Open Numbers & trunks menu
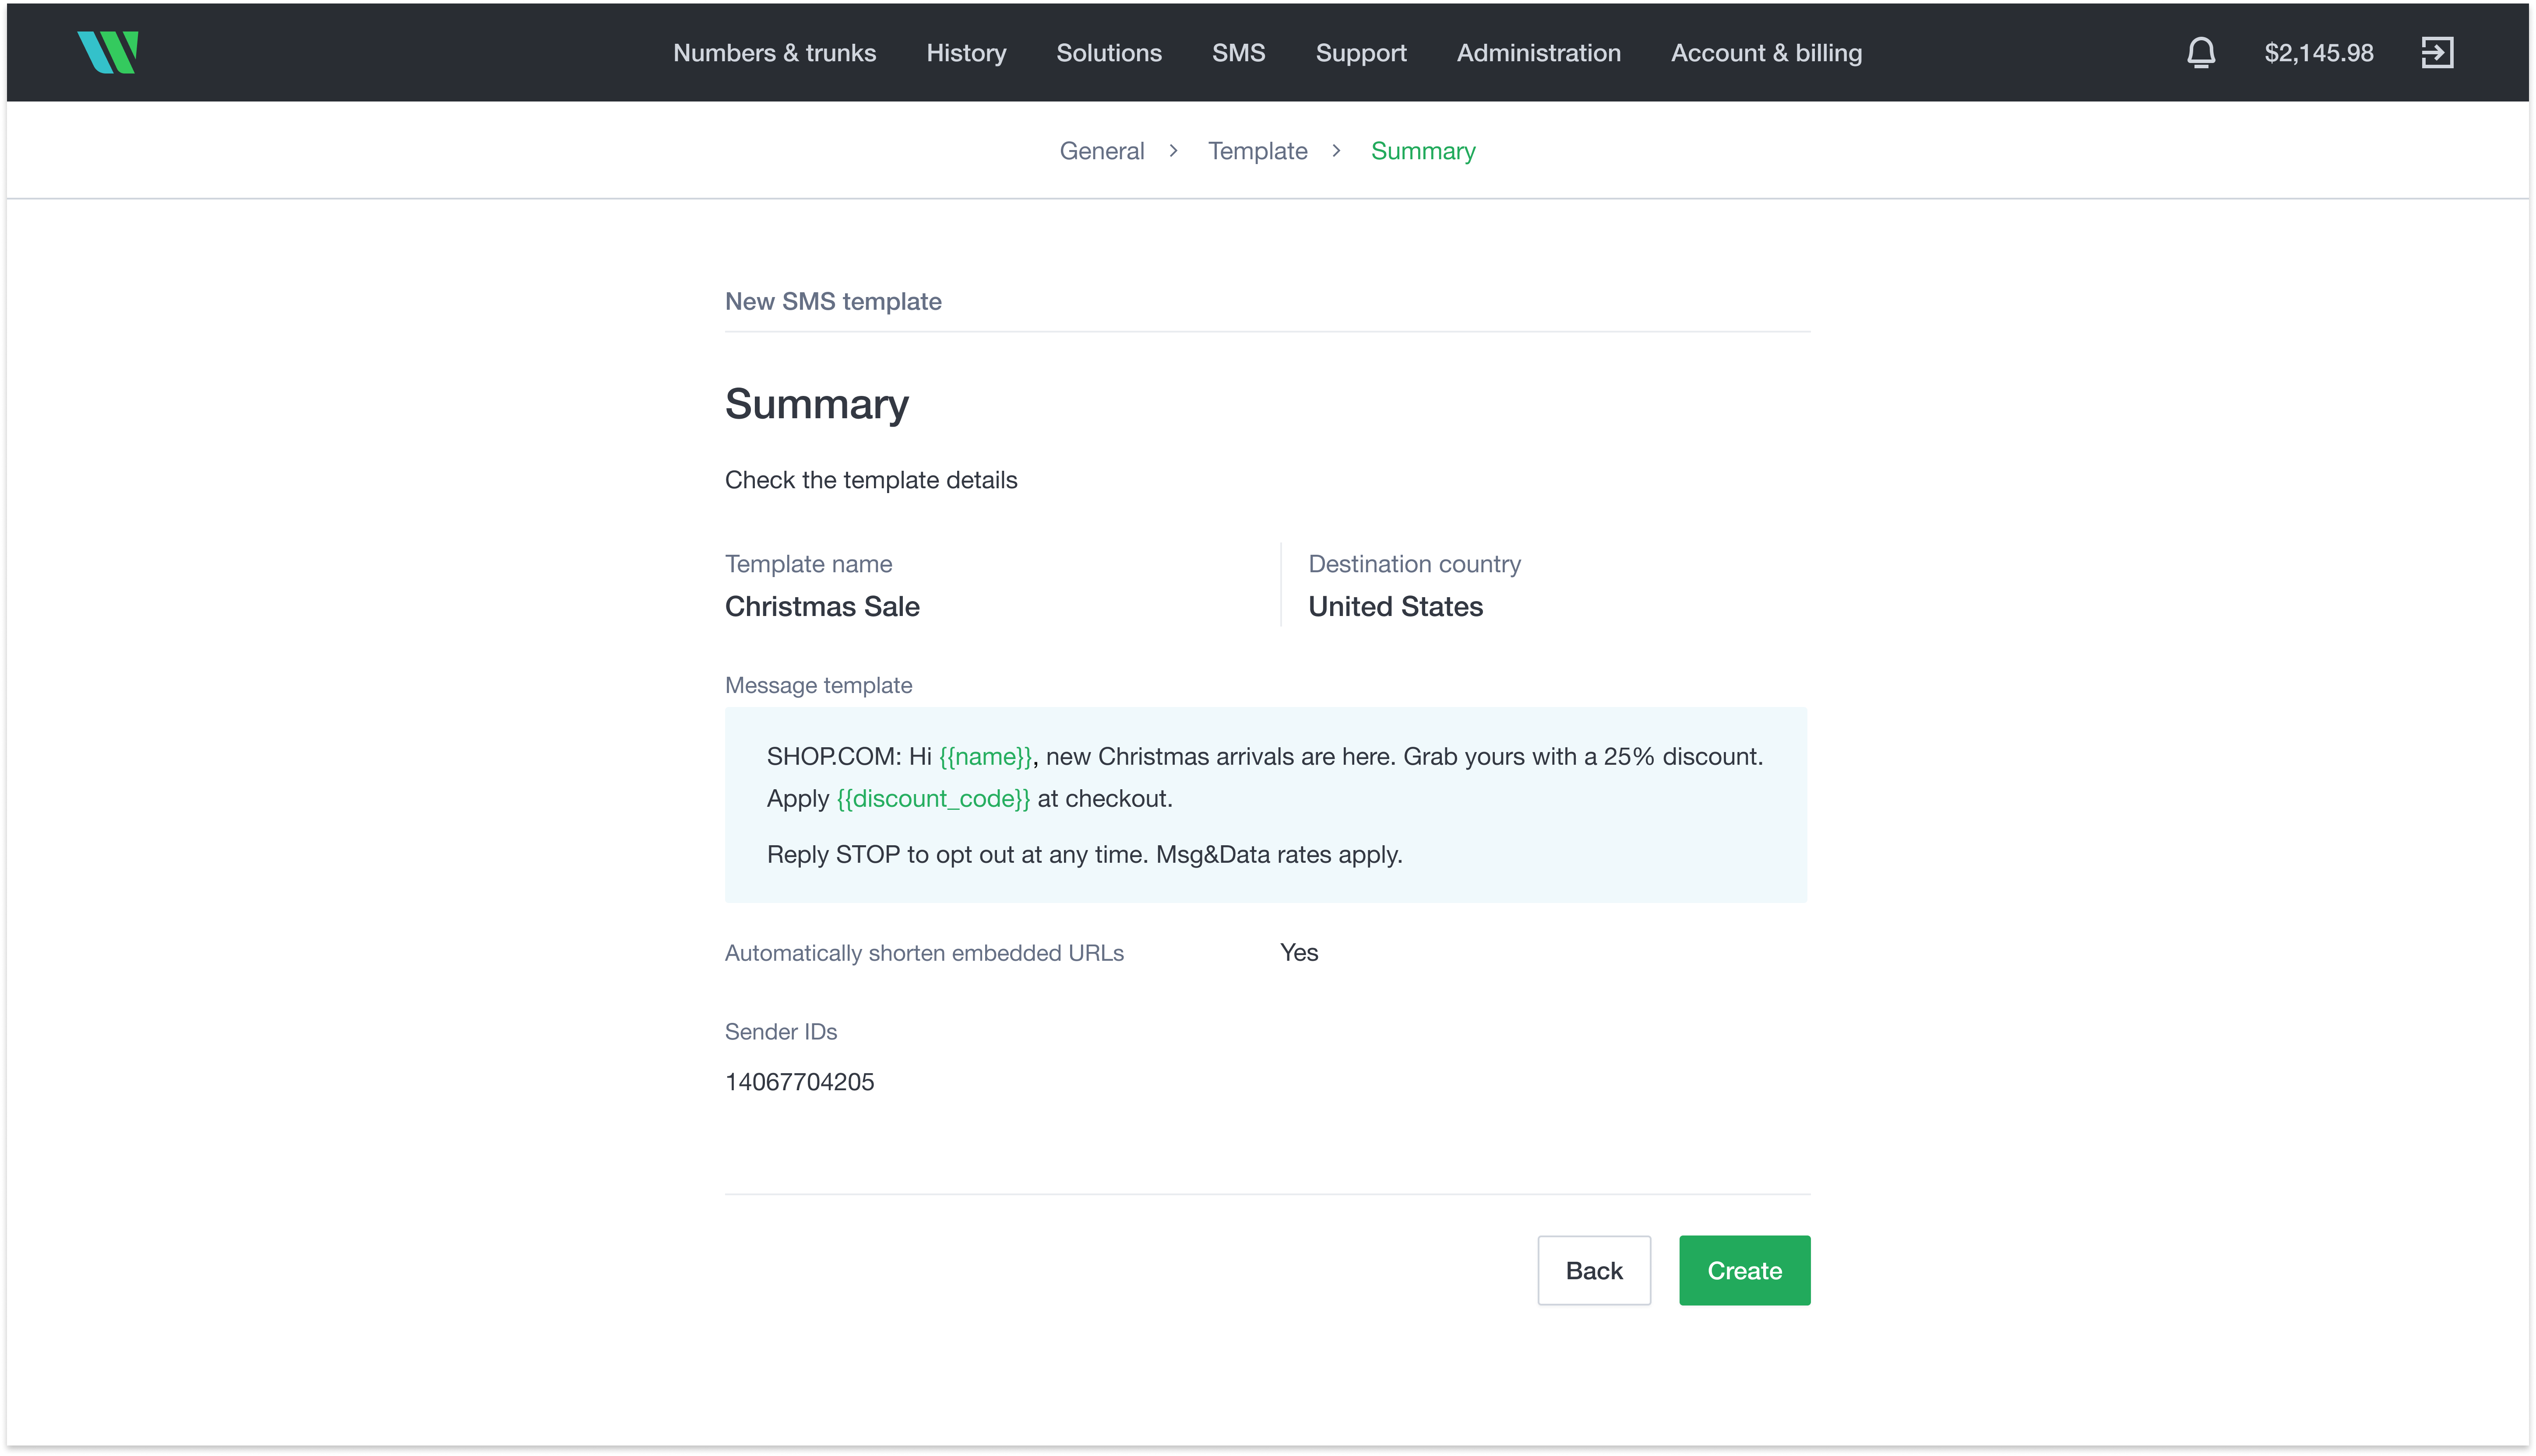Screen dimensions: 2536x1456 774,53
